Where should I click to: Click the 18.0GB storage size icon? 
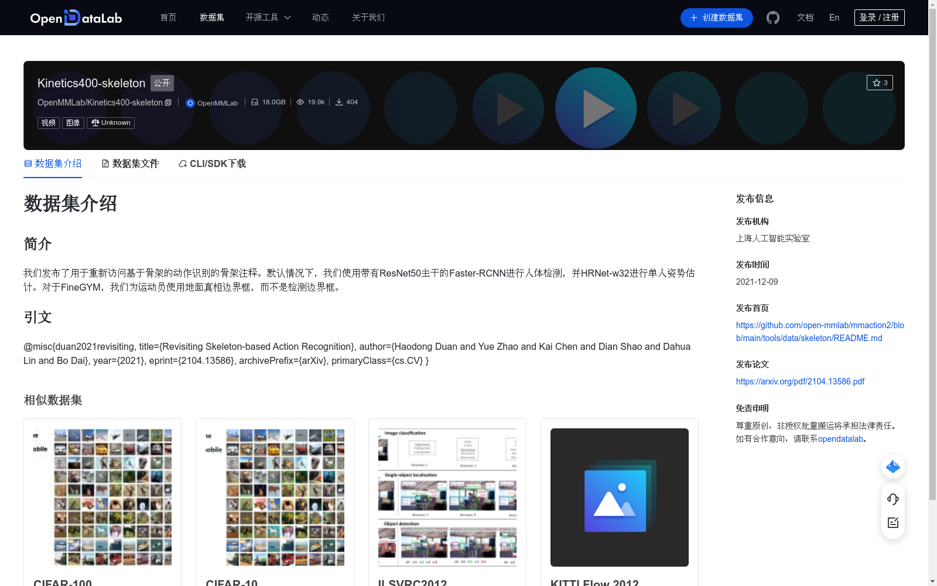255,102
